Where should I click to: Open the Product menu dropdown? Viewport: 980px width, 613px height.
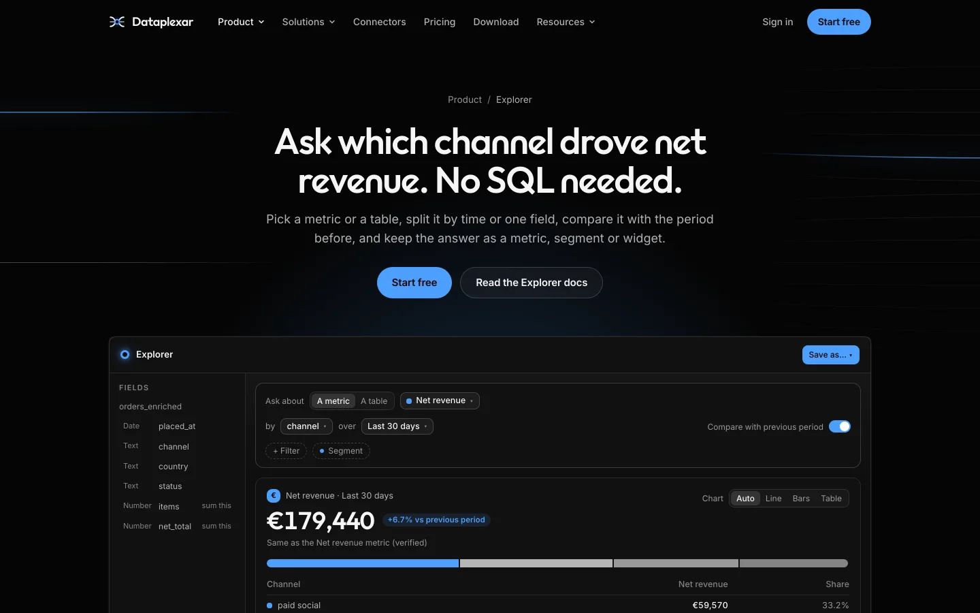coord(241,22)
